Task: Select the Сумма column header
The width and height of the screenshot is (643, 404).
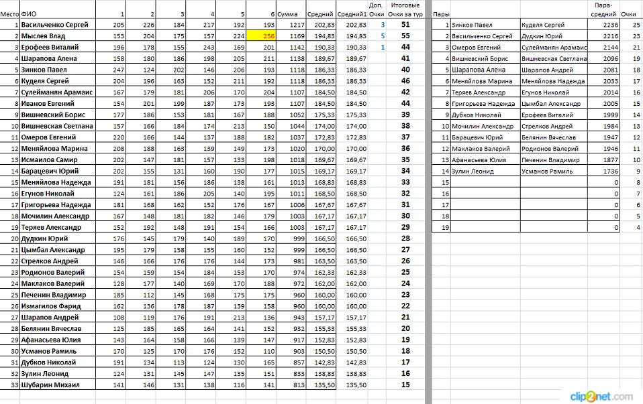Action: (x=287, y=13)
